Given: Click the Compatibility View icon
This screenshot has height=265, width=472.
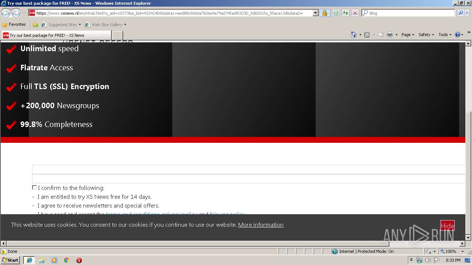Looking at the screenshot, I should 336,13.
